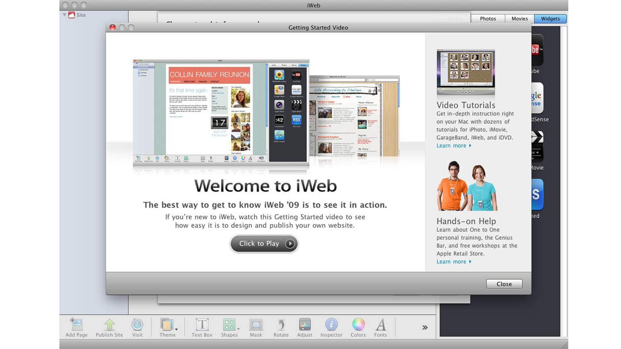Screen dimensions: 621x349
Task: Open Learn more under Hands-on Help
Action: click(x=454, y=262)
